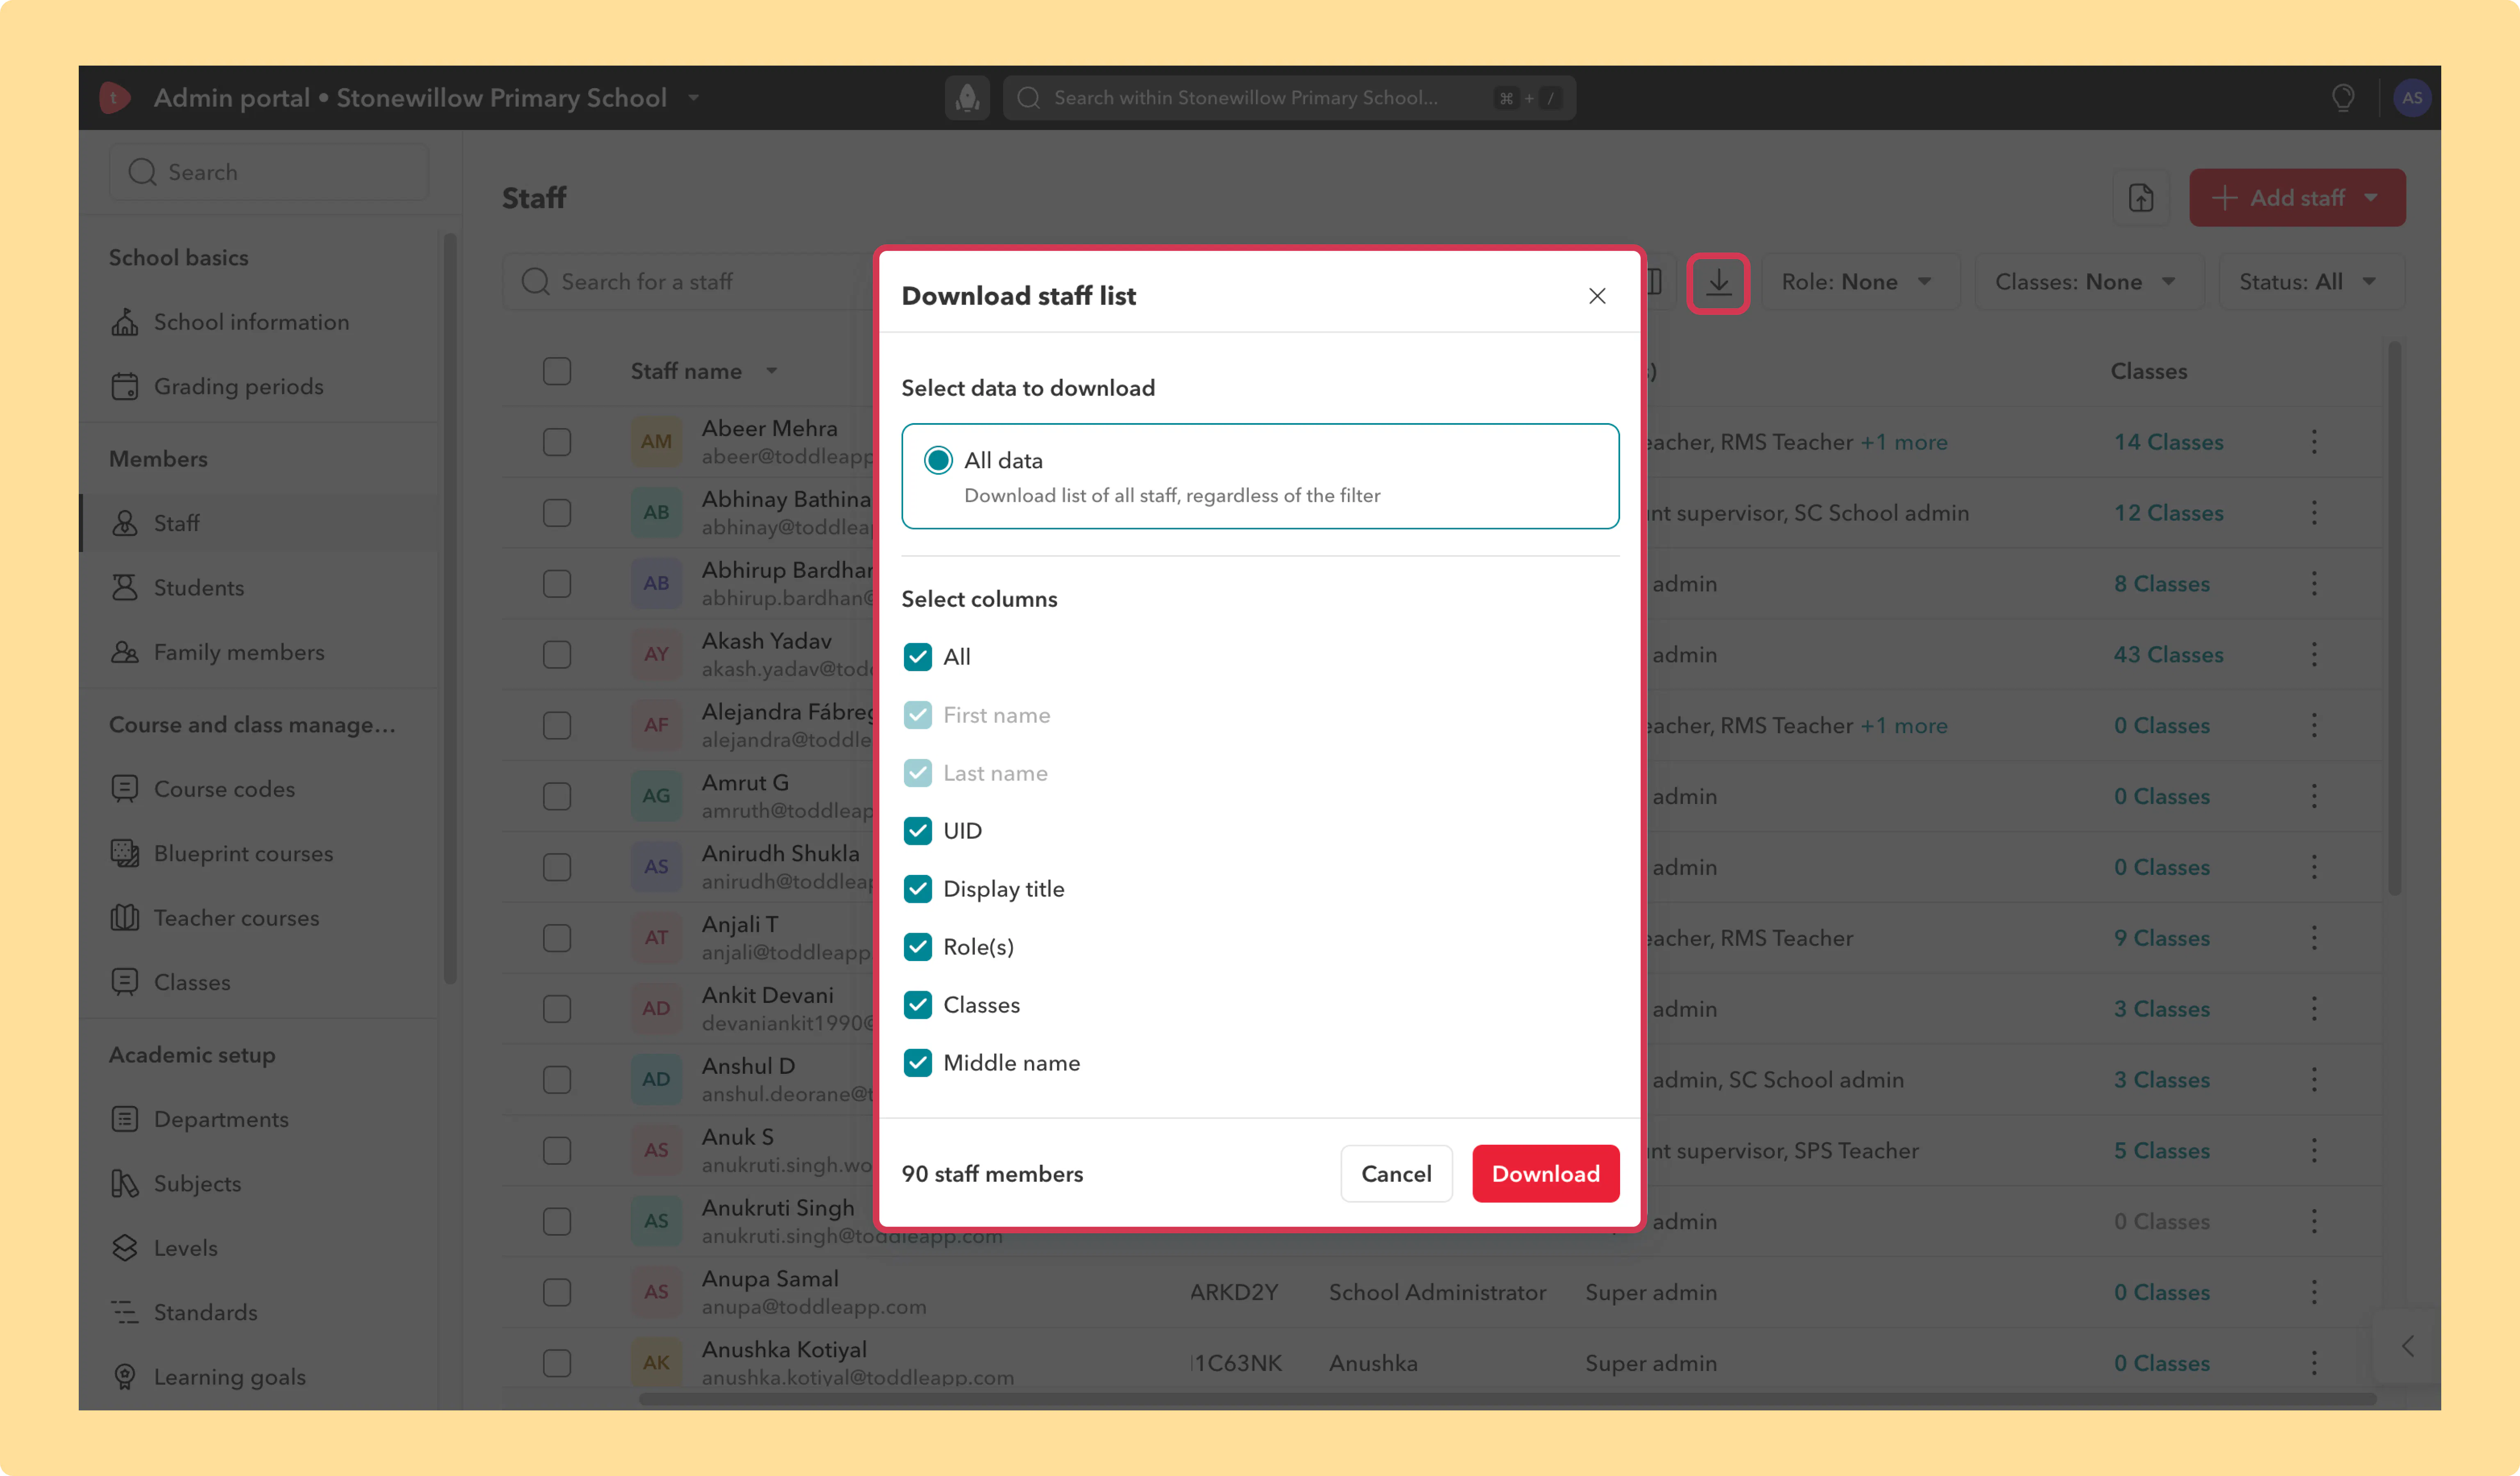Click the sidebar vertical scrollbar

[x=450, y=608]
